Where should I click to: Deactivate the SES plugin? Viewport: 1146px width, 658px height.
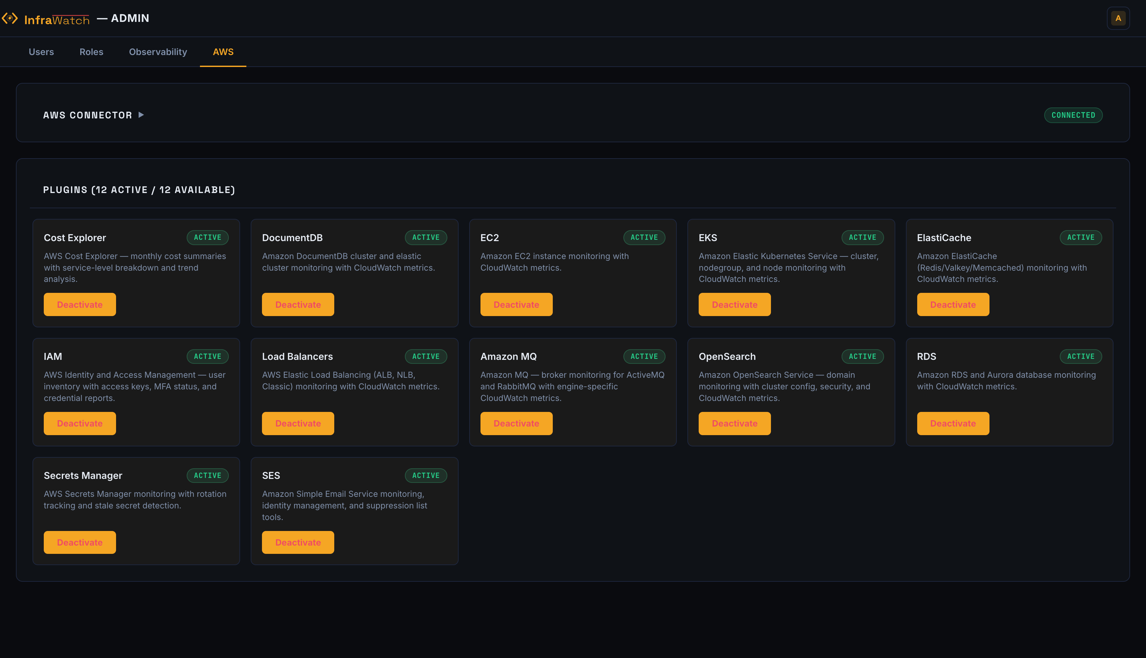click(298, 542)
